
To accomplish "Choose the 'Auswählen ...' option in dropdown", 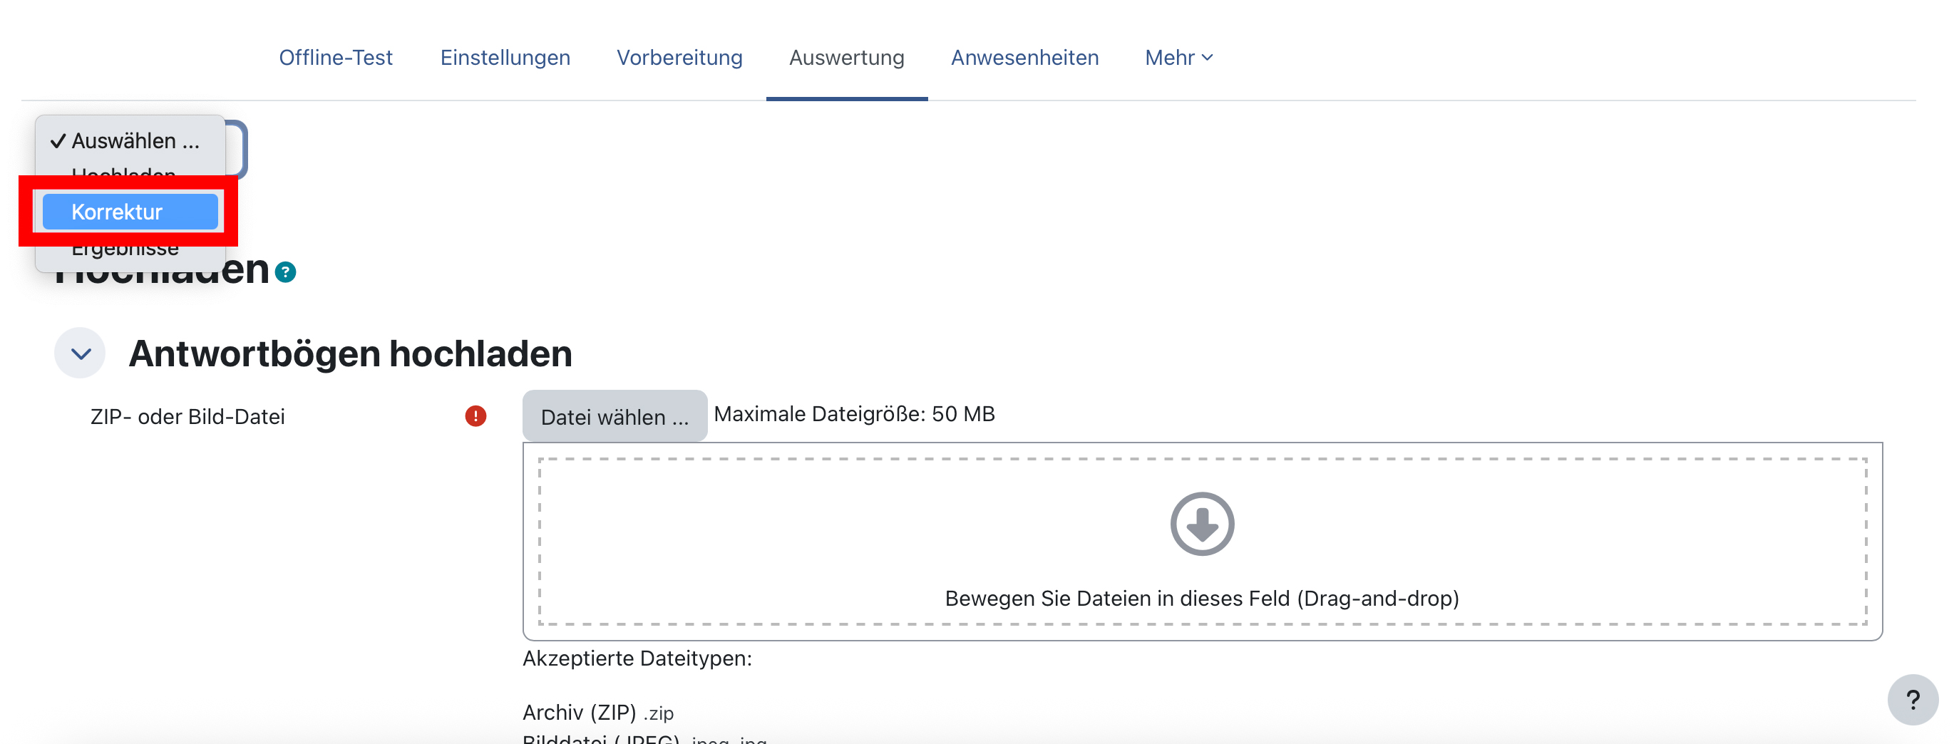I will pos(130,140).
